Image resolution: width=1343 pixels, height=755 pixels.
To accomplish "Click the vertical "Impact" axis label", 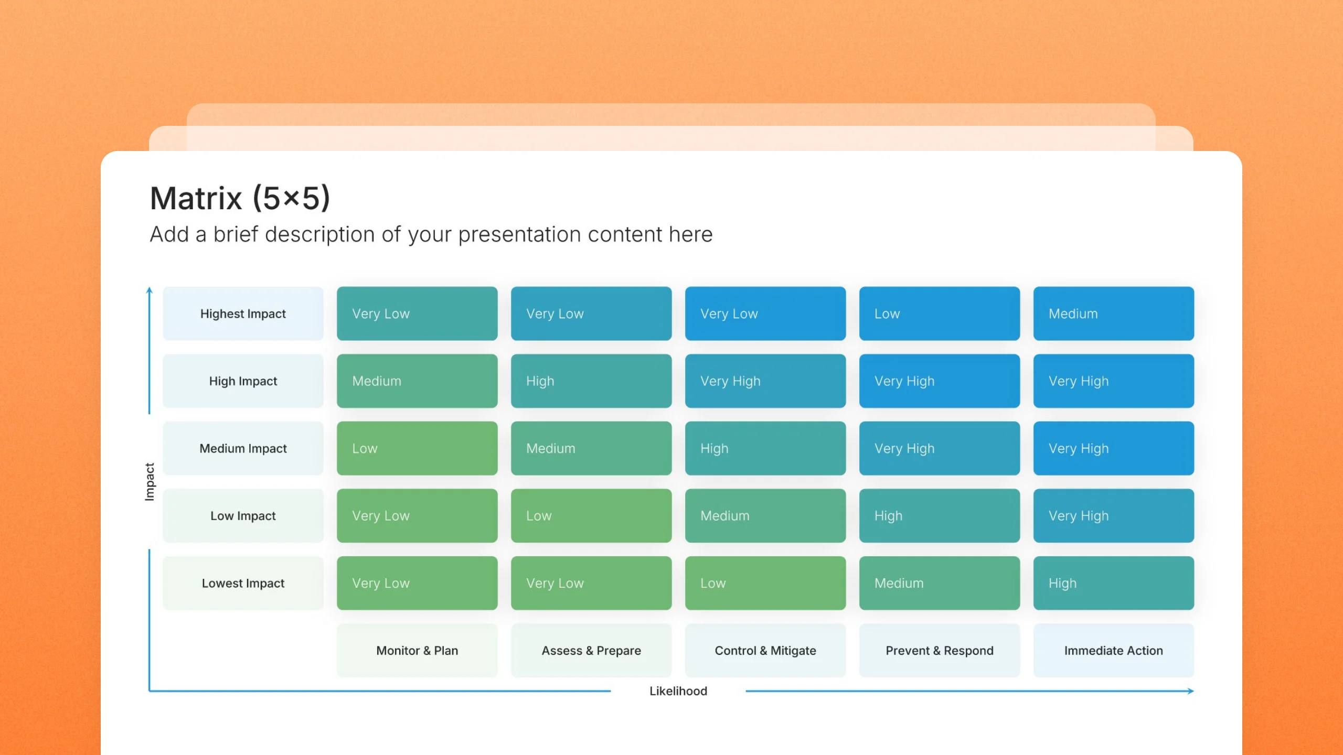I will 150,482.
